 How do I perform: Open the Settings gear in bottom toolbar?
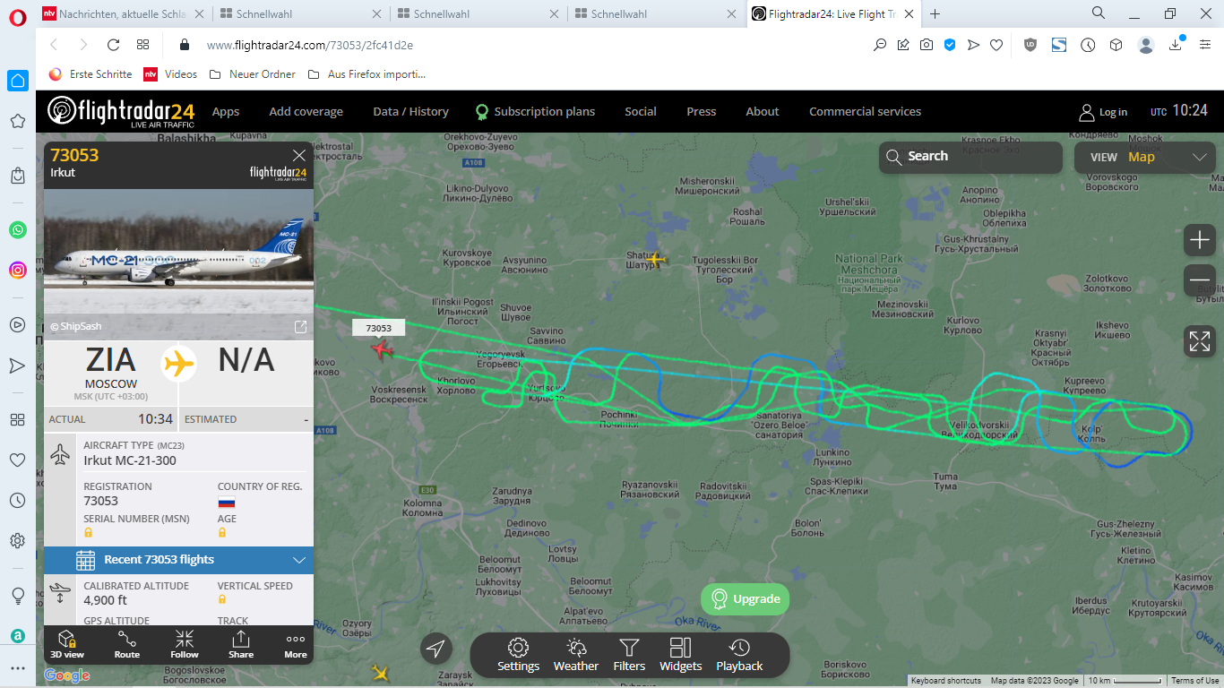pos(518,655)
